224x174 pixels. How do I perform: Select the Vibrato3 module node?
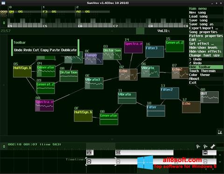pos(94,83)
